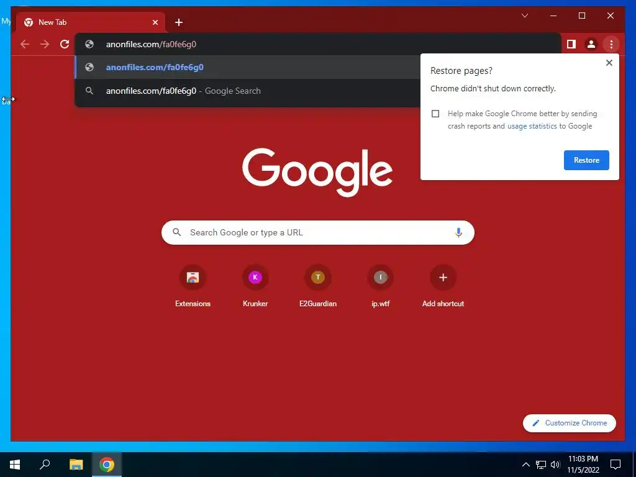Open Windows taskbar search
The height and width of the screenshot is (477, 636).
pyautogui.click(x=45, y=465)
